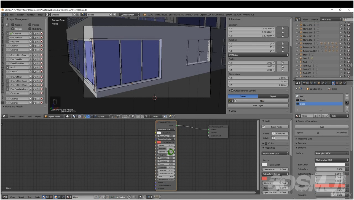Image resolution: width=354 pixels, height=200 pixels.
Task: Click the red Subsurface Color swatch on the node
Action: 159,142
